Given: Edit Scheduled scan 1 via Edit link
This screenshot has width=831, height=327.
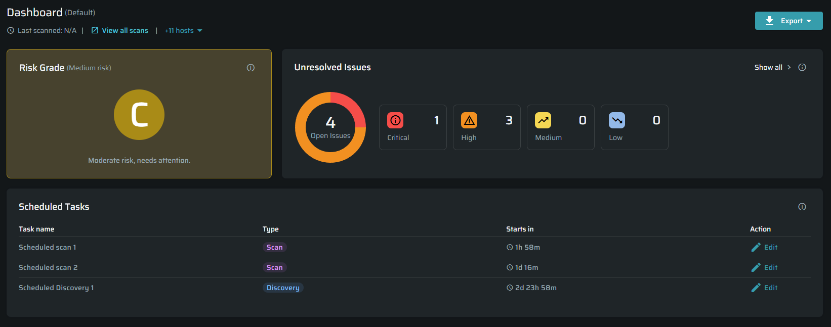Looking at the screenshot, I should tap(771, 247).
